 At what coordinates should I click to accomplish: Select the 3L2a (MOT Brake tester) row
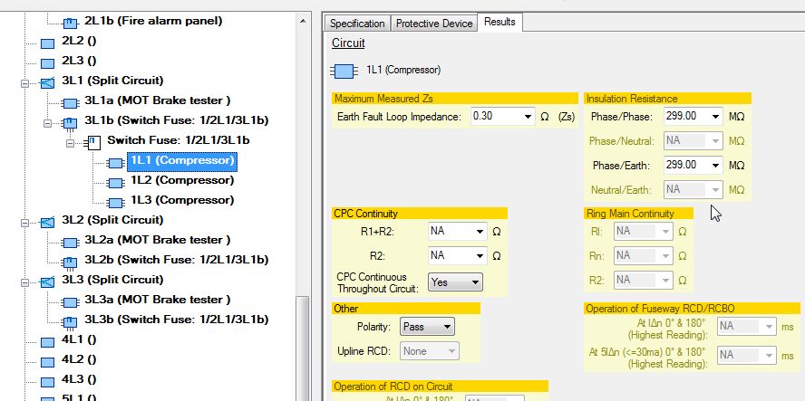click(157, 240)
